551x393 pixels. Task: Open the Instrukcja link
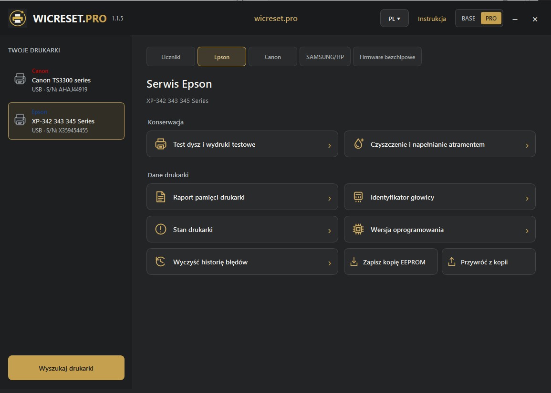click(x=432, y=19)
